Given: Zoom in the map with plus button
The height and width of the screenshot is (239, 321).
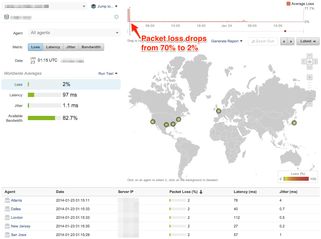Looking at the screenshot, I should pos(309,77).
